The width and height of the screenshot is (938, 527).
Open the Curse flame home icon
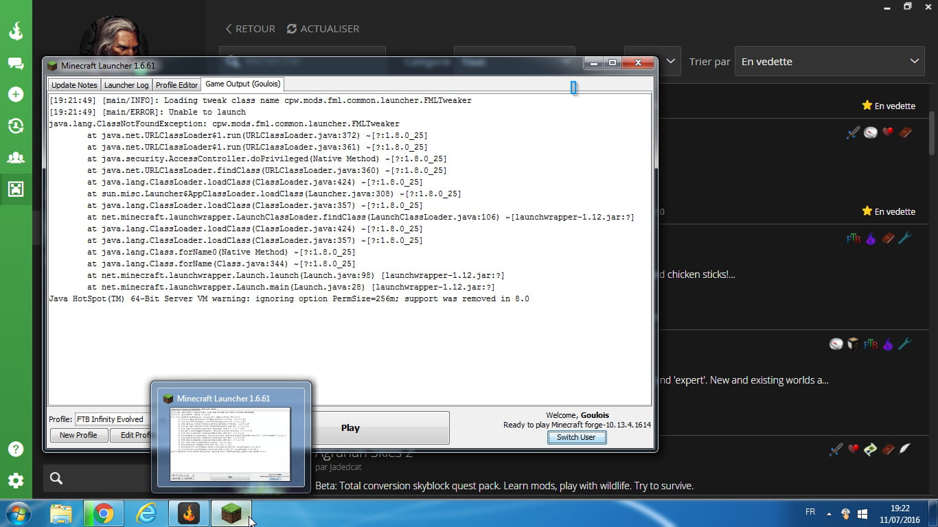coord(16,32)
